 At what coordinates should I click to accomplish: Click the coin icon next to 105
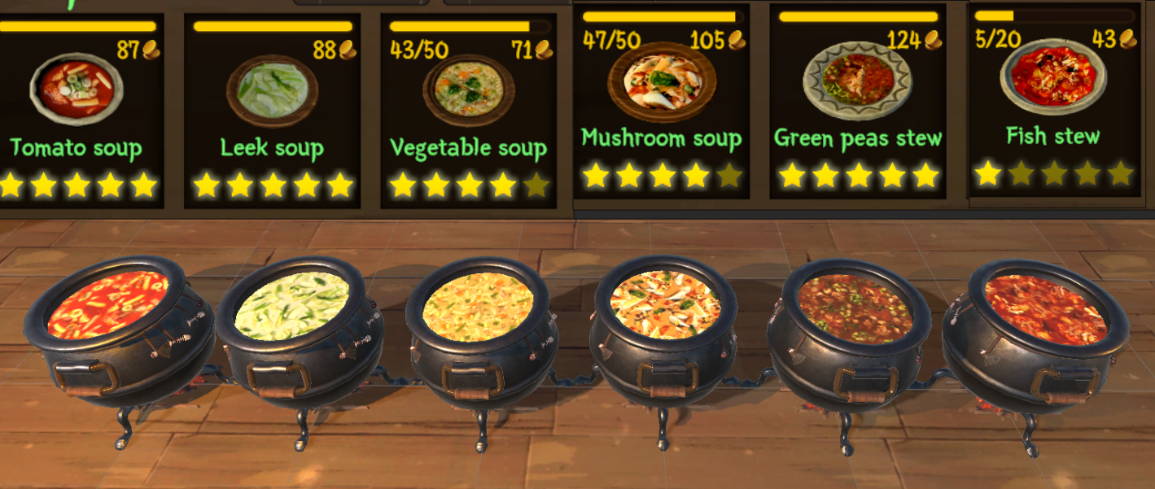[737, 41]
